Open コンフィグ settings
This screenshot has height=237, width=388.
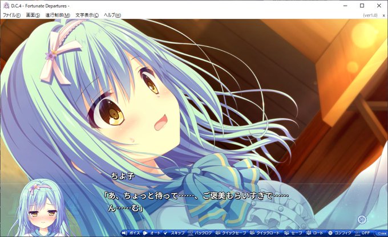coord(339,233)
